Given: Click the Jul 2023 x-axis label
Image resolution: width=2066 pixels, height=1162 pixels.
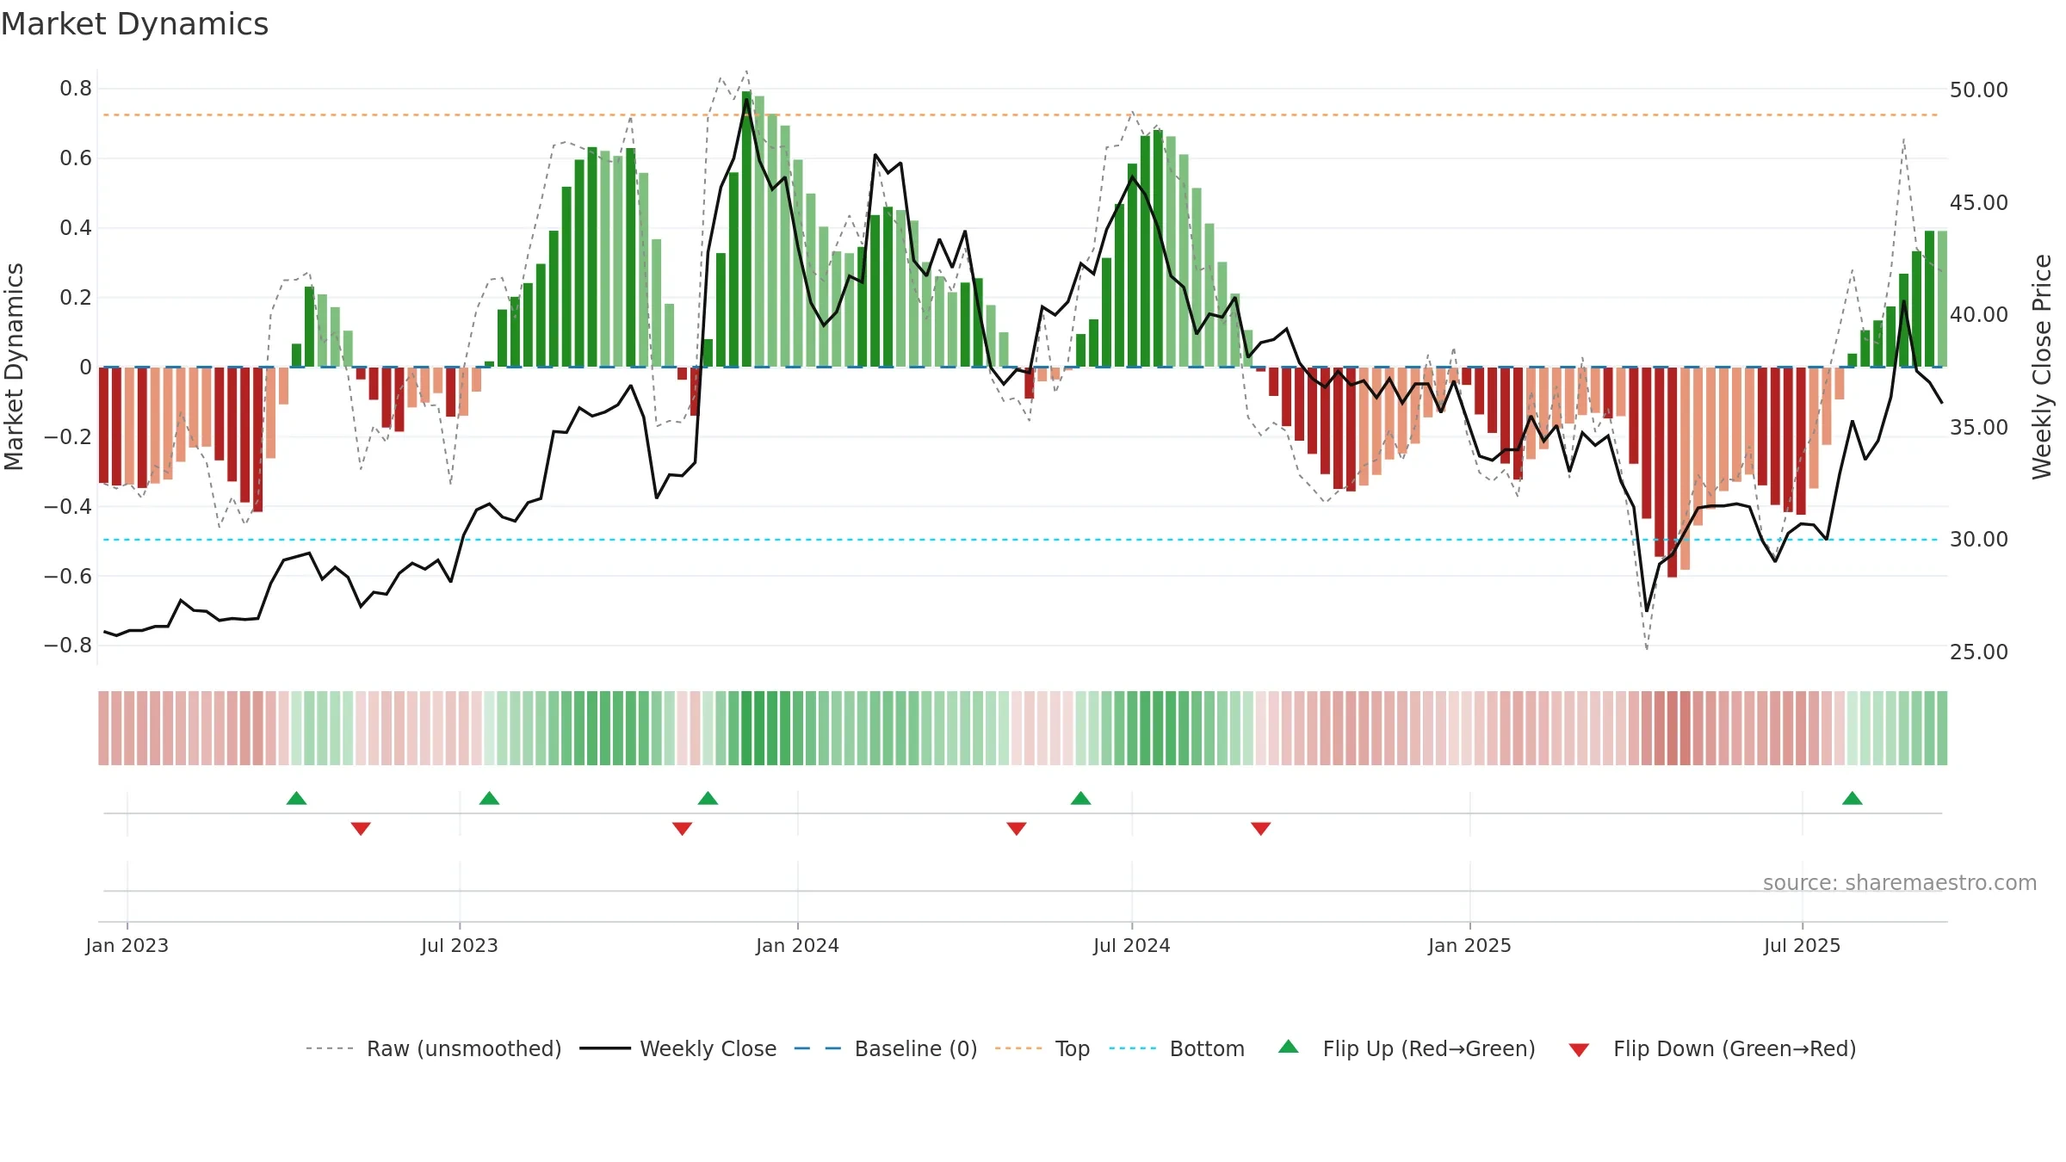Looking at the screenshot, I should pyautogui.click(x=460, y=945).
